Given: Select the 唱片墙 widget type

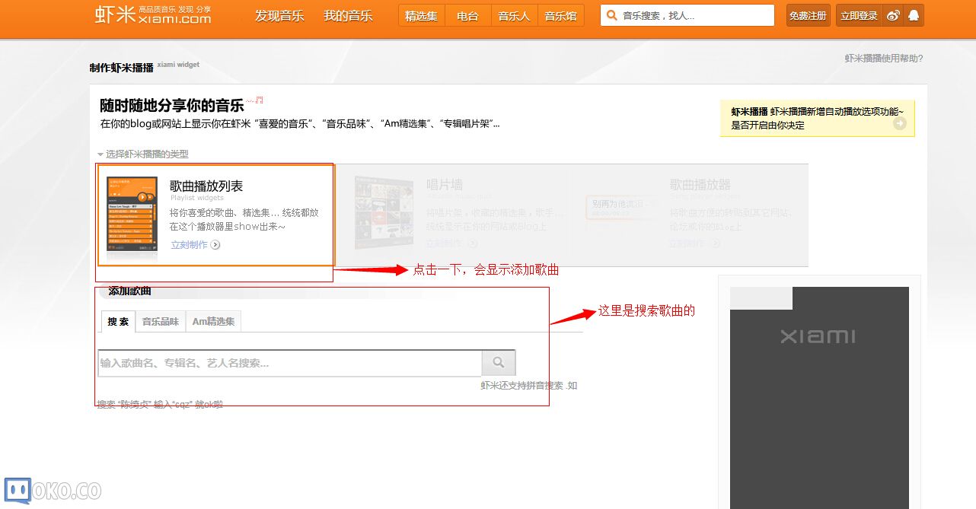Looking at the screenshot, I should coord(457,214).
